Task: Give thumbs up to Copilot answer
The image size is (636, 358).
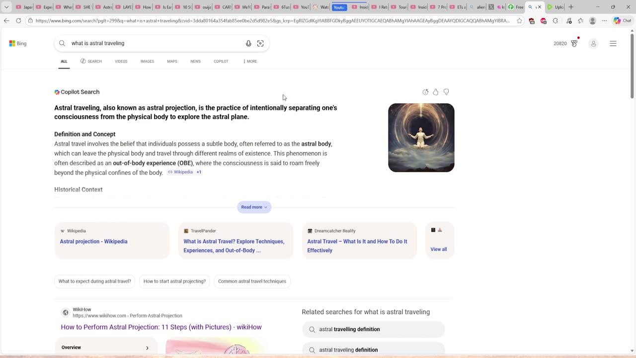Action: coord(436,92)
